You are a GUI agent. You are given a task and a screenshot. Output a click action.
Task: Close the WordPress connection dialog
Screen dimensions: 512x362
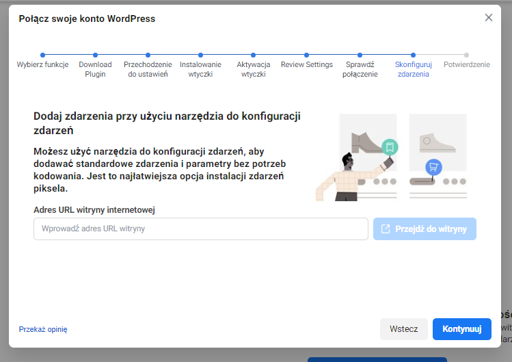pos(489,18)
